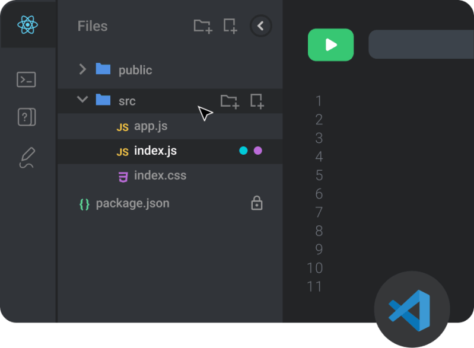
Task: Click the cyan dot on index.js
Action: click(x=243, y=151)
